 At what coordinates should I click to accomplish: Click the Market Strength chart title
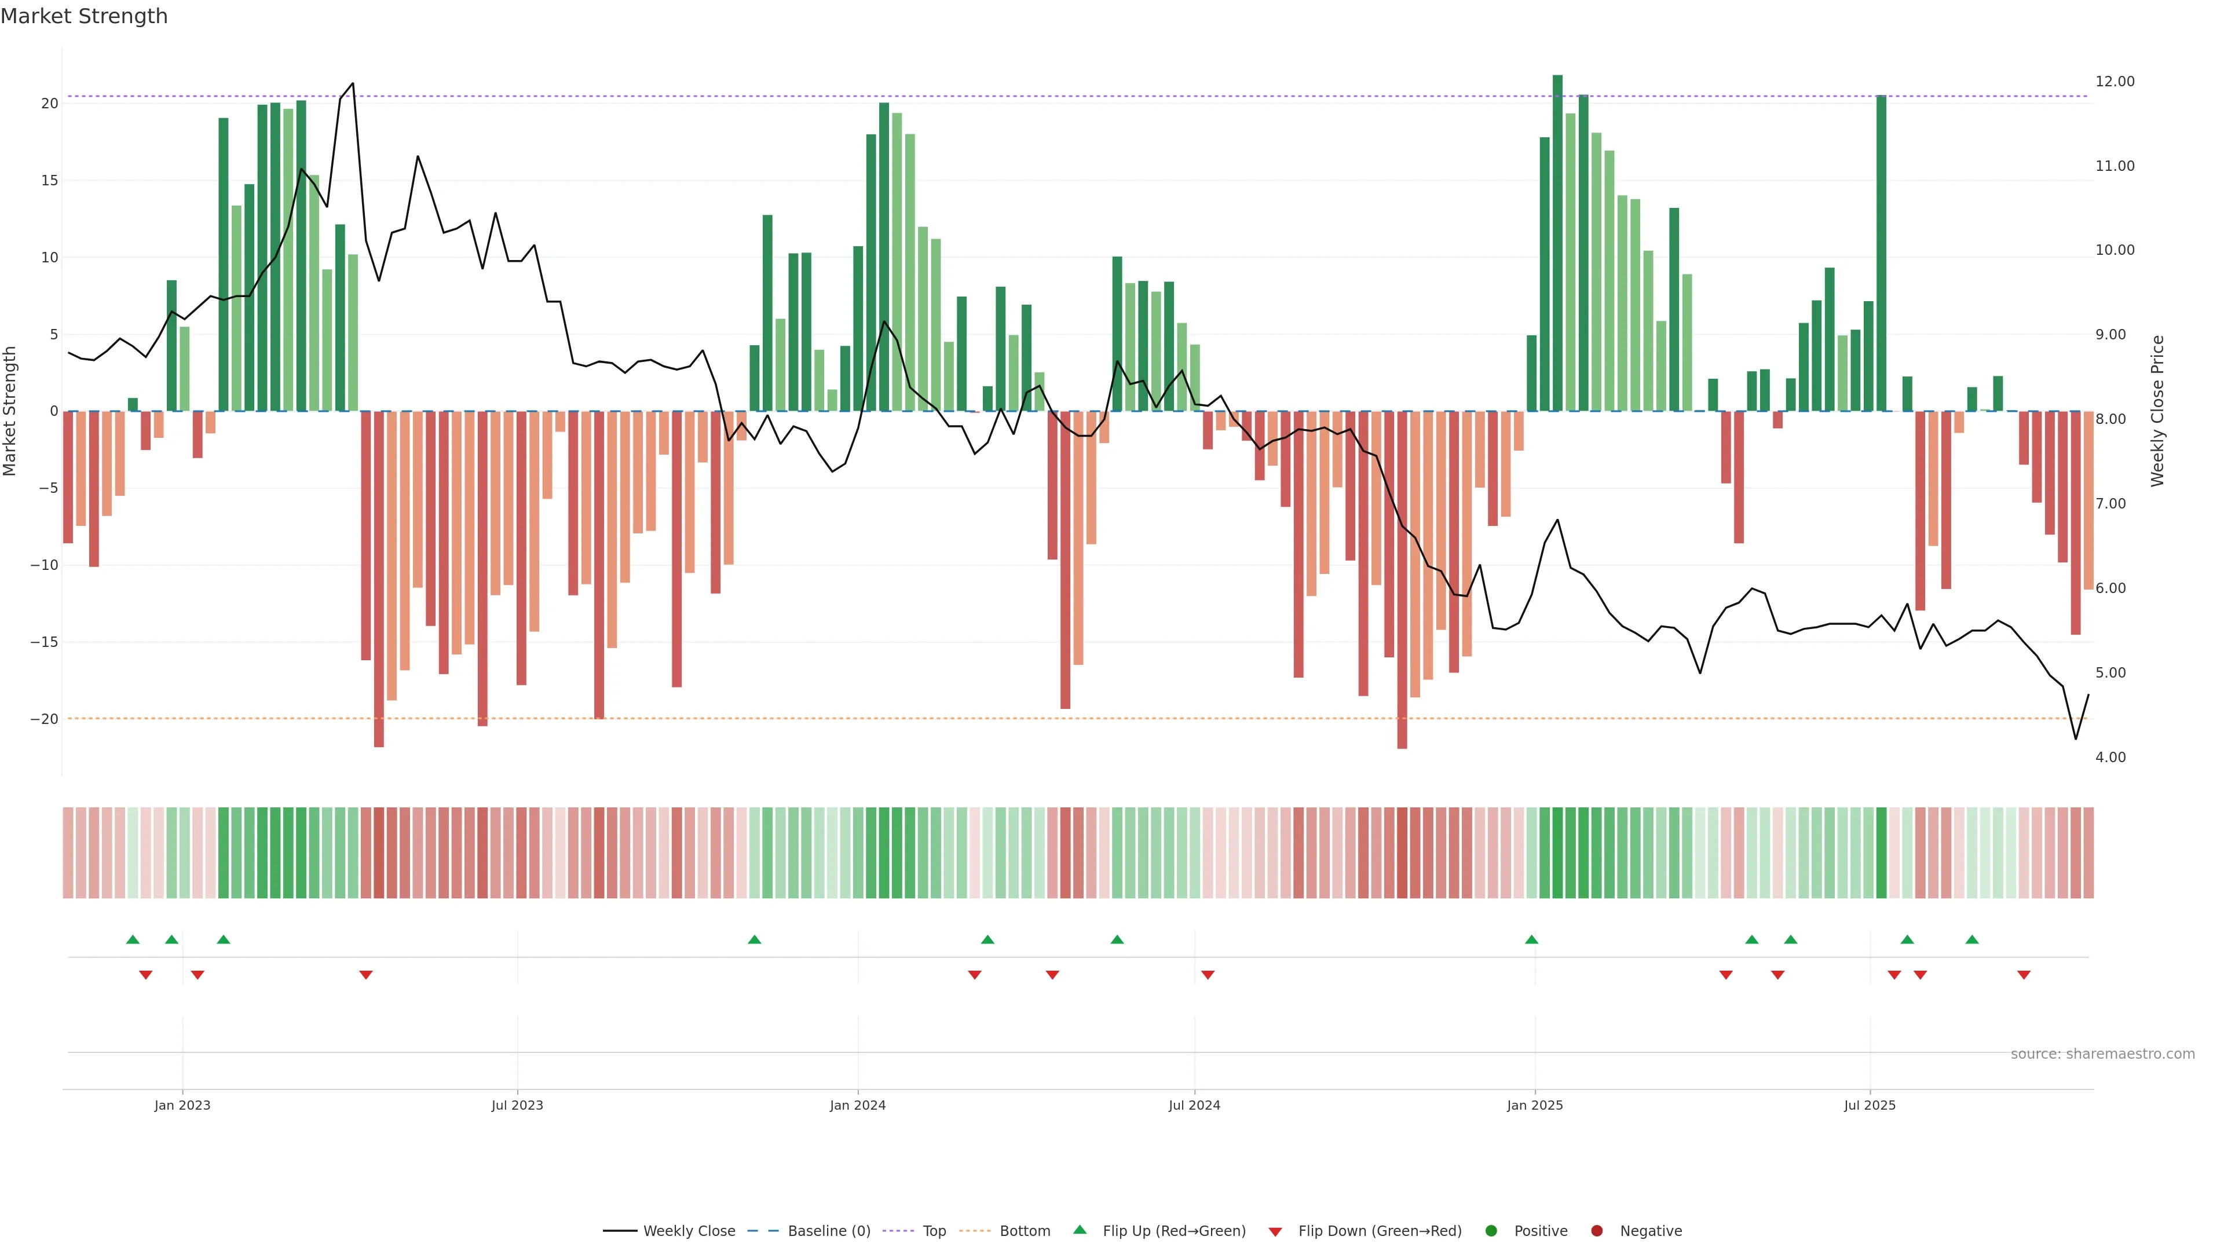click(84, 16)
